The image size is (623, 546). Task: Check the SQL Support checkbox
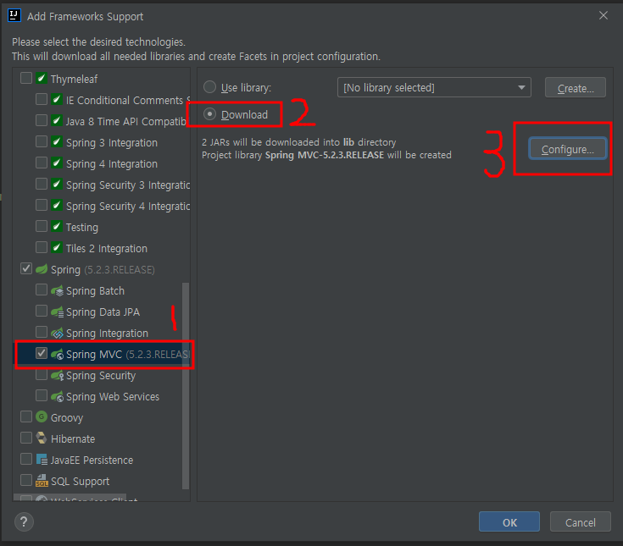pyautogui.click(x=26, y=480)
